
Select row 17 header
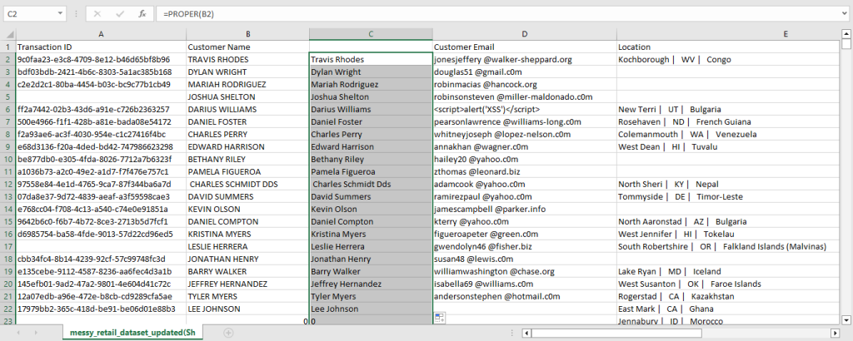8,246
